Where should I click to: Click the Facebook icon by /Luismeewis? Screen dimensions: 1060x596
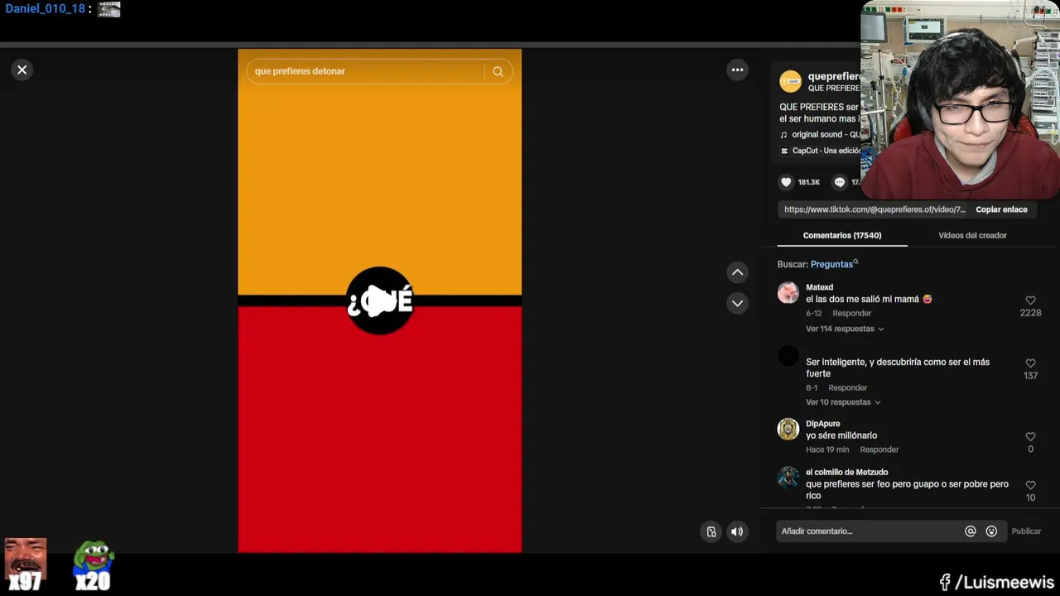click(945, 583)
